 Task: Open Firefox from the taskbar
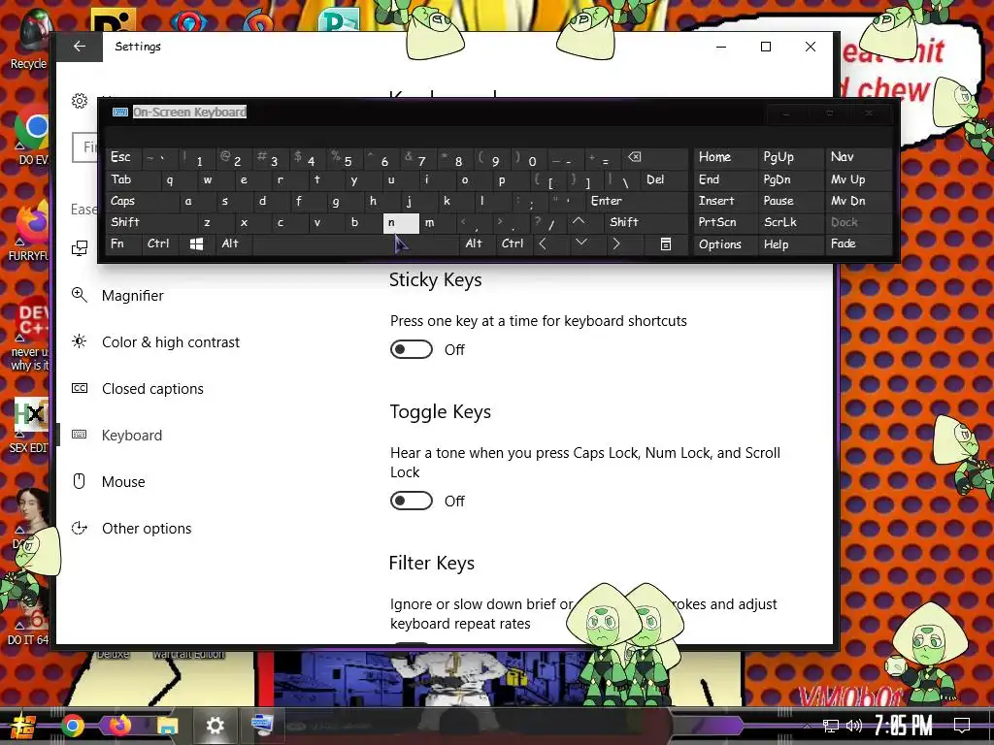[x=119, y=726]
